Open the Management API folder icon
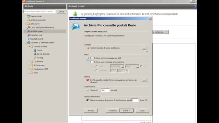The width and height of the screenshot is (219, 123). tap(32, 69)
